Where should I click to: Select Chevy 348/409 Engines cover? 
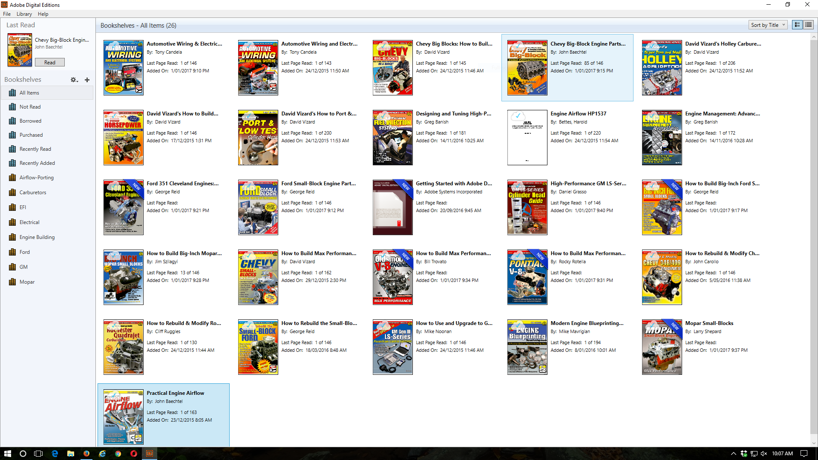(x=662, y=277)
